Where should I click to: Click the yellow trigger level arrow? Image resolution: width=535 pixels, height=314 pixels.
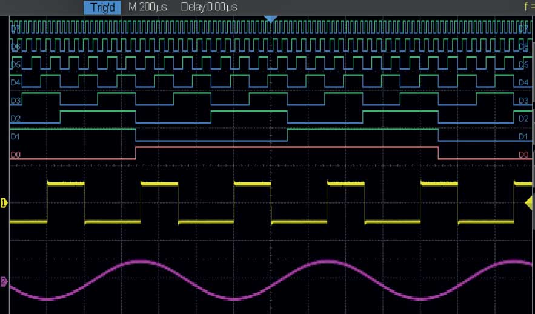point(529,203)
